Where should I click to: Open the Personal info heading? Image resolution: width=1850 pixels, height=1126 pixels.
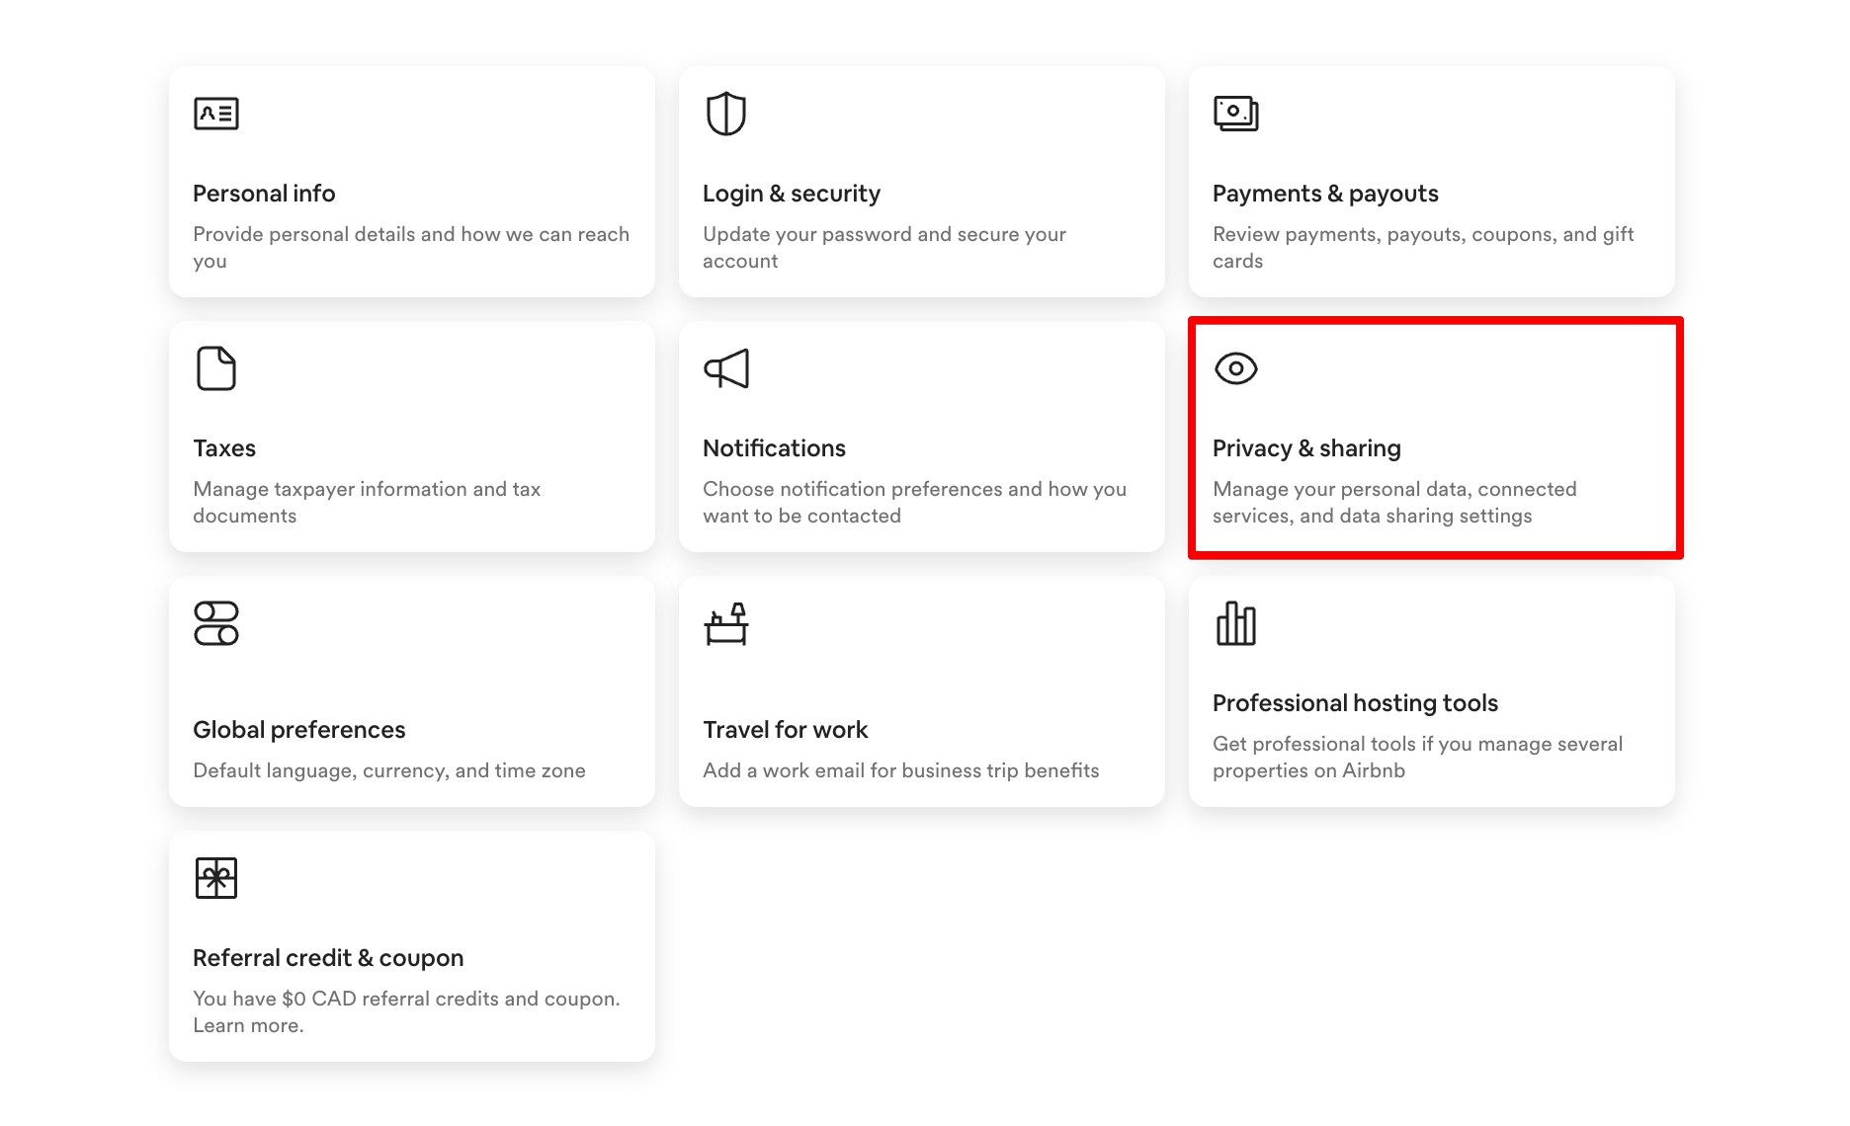pos(264,194)
